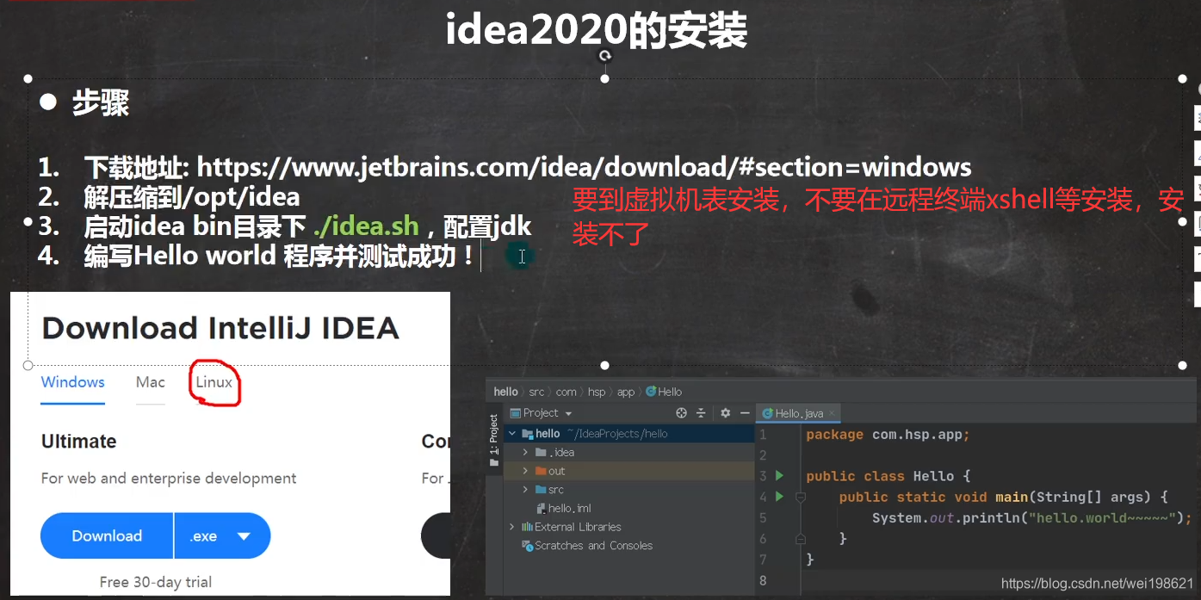Click 'hsp' in the breadcrumb path
Viewport: 1201px width, 600px height.
pos(597,392)
